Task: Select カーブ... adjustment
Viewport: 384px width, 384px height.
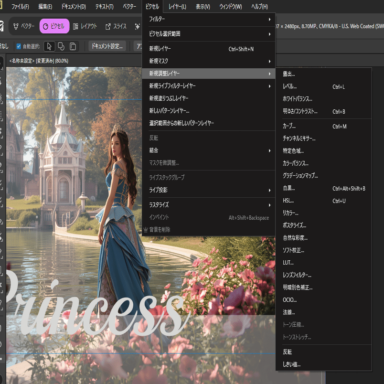Action: pyautogui.click(x=324, y=126)
